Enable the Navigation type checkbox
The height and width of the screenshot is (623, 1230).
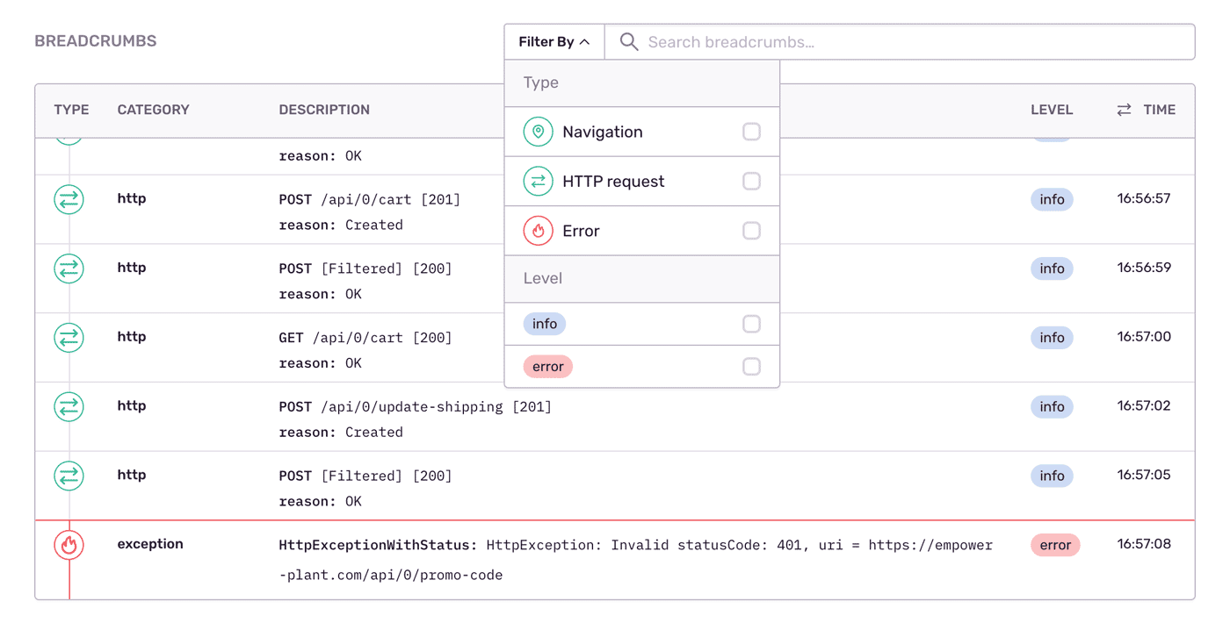coord(751,132)
